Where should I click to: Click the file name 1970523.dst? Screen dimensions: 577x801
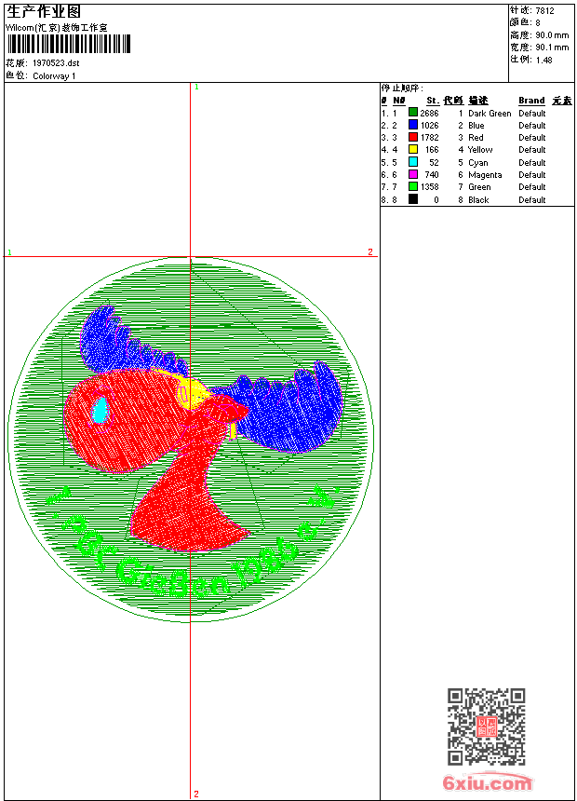pos(56,62)
